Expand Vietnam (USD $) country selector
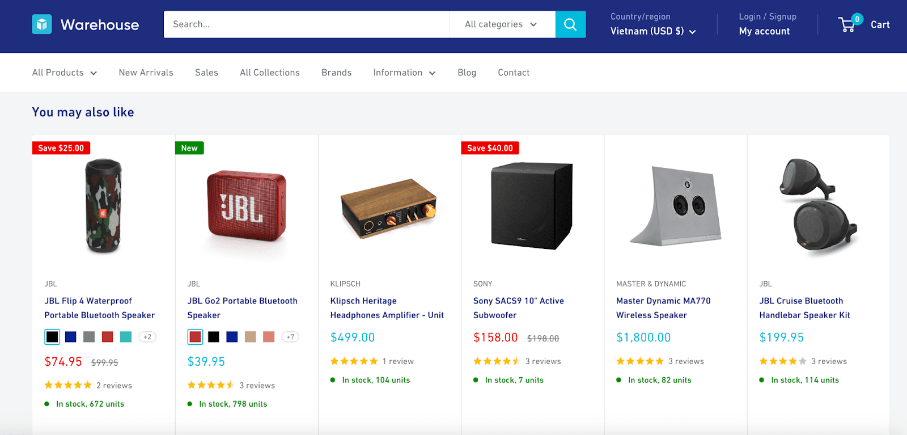 [x=653, y=31]
